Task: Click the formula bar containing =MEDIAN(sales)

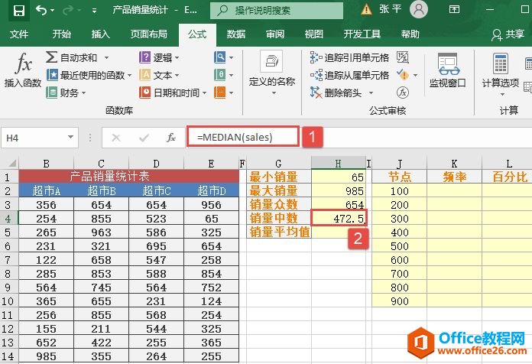Action: 245,137
